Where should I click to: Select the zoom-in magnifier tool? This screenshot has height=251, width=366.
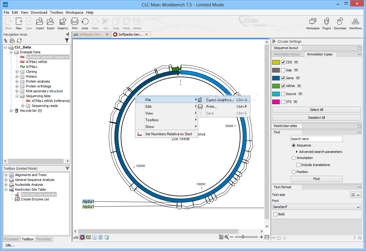coord(226,237)
